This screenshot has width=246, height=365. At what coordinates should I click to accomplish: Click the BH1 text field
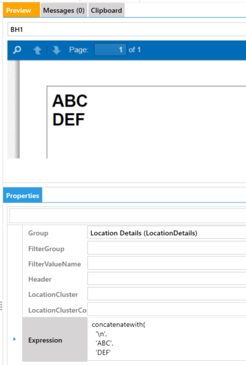pyautogui.click(x=127, y=29)
